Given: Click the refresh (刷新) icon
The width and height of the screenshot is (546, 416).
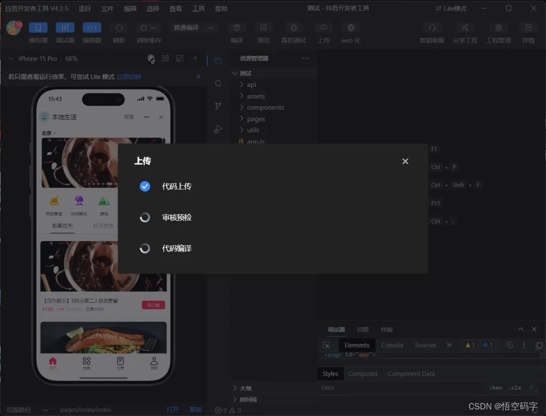Looking at the screenshot, I should [119, 27].
